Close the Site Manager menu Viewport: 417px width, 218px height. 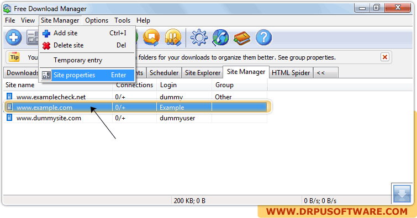(60, 20)
